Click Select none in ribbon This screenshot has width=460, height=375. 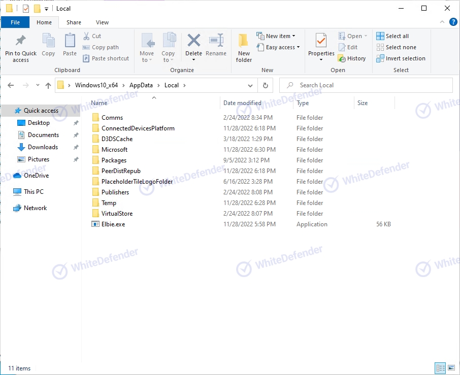click(x=397, y=47)
